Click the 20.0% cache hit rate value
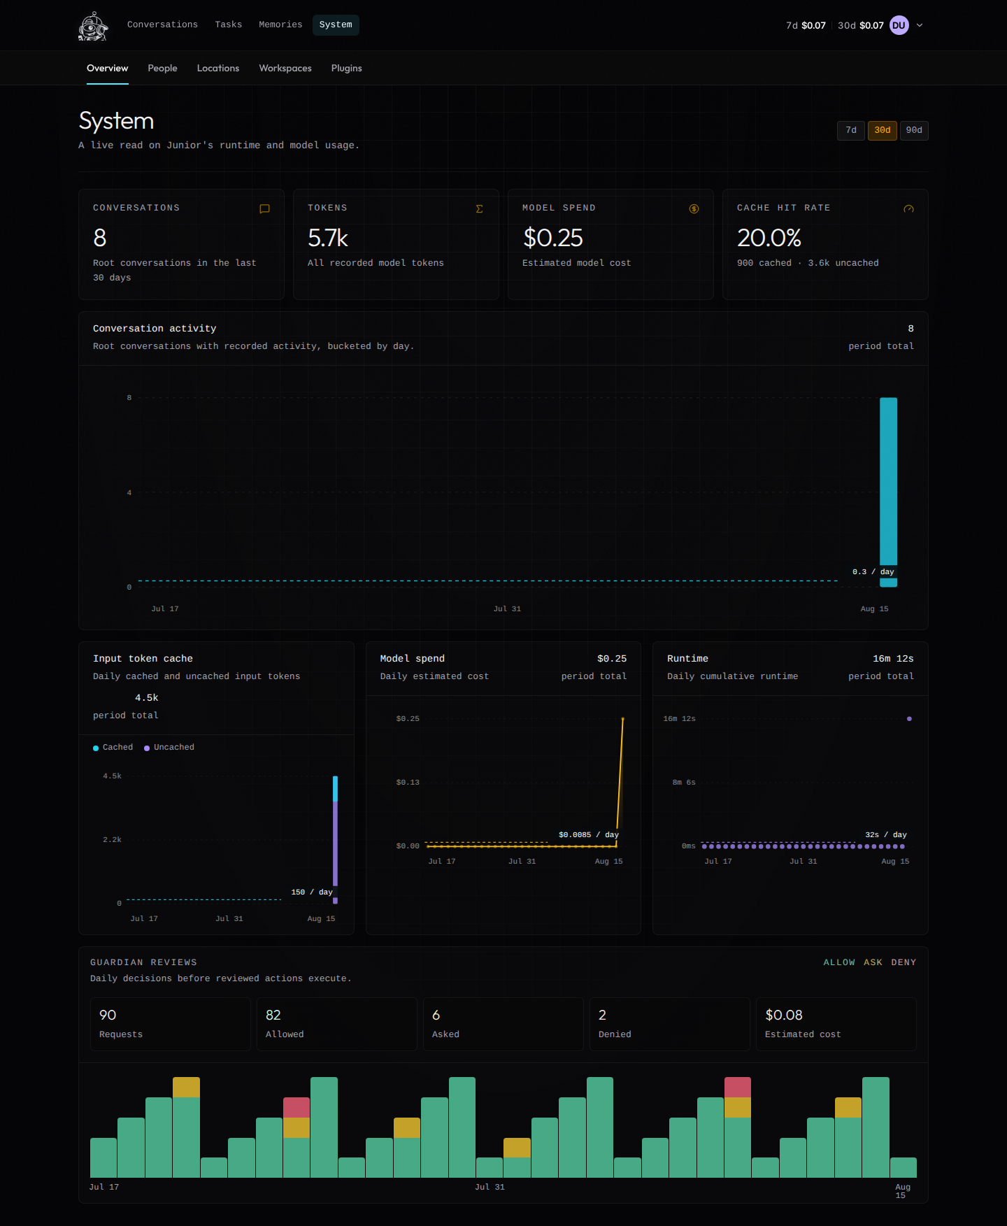 coord(769,238)
